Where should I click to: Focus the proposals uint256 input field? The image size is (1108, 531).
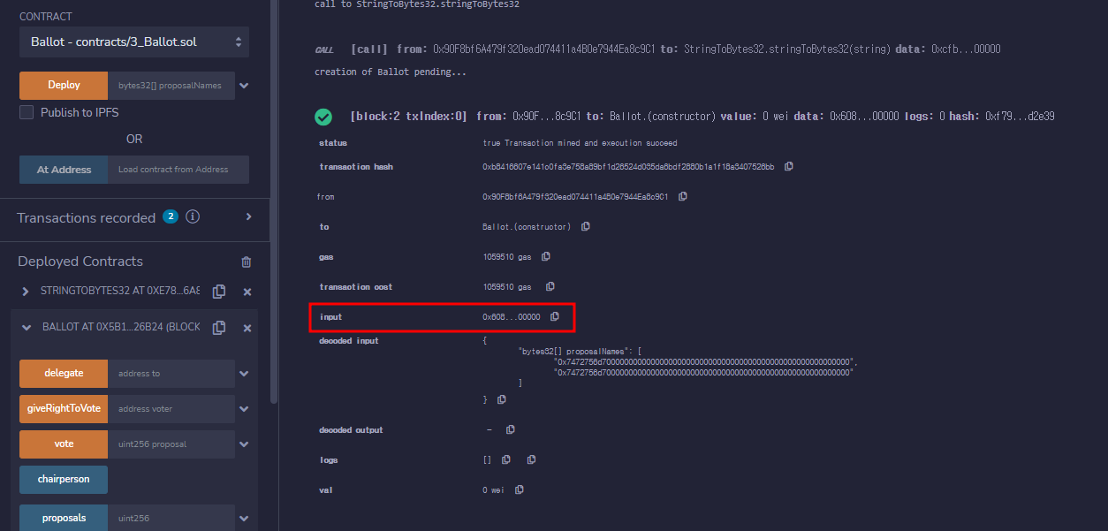click(171, 519)
